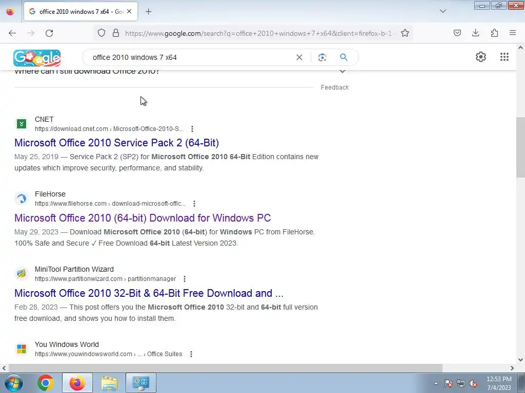Launch Chrome from the taskbar
The image size is (525, 393).
45,383
